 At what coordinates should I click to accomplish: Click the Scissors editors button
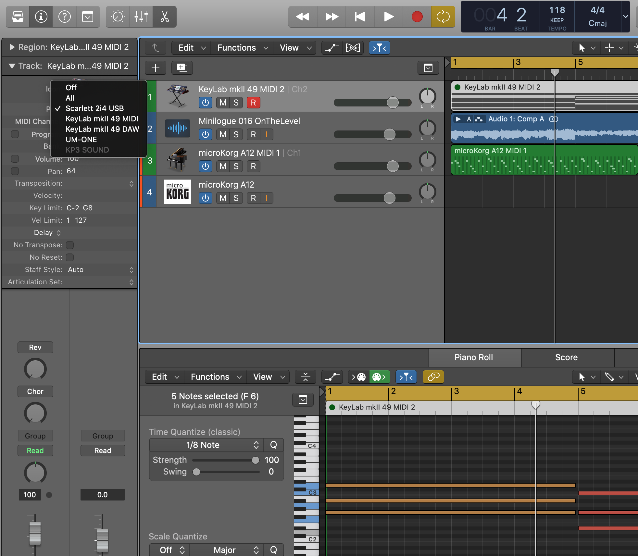point(165,17)
